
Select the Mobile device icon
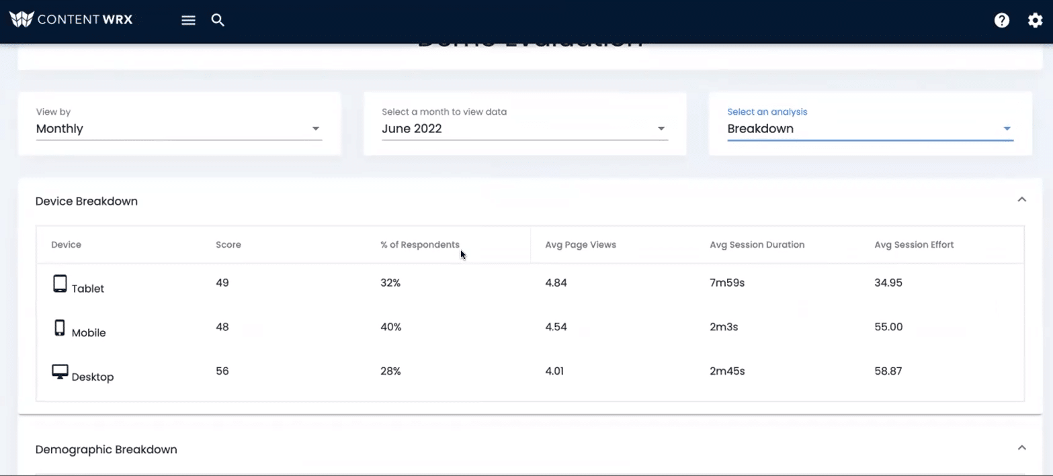coord(58,327)
